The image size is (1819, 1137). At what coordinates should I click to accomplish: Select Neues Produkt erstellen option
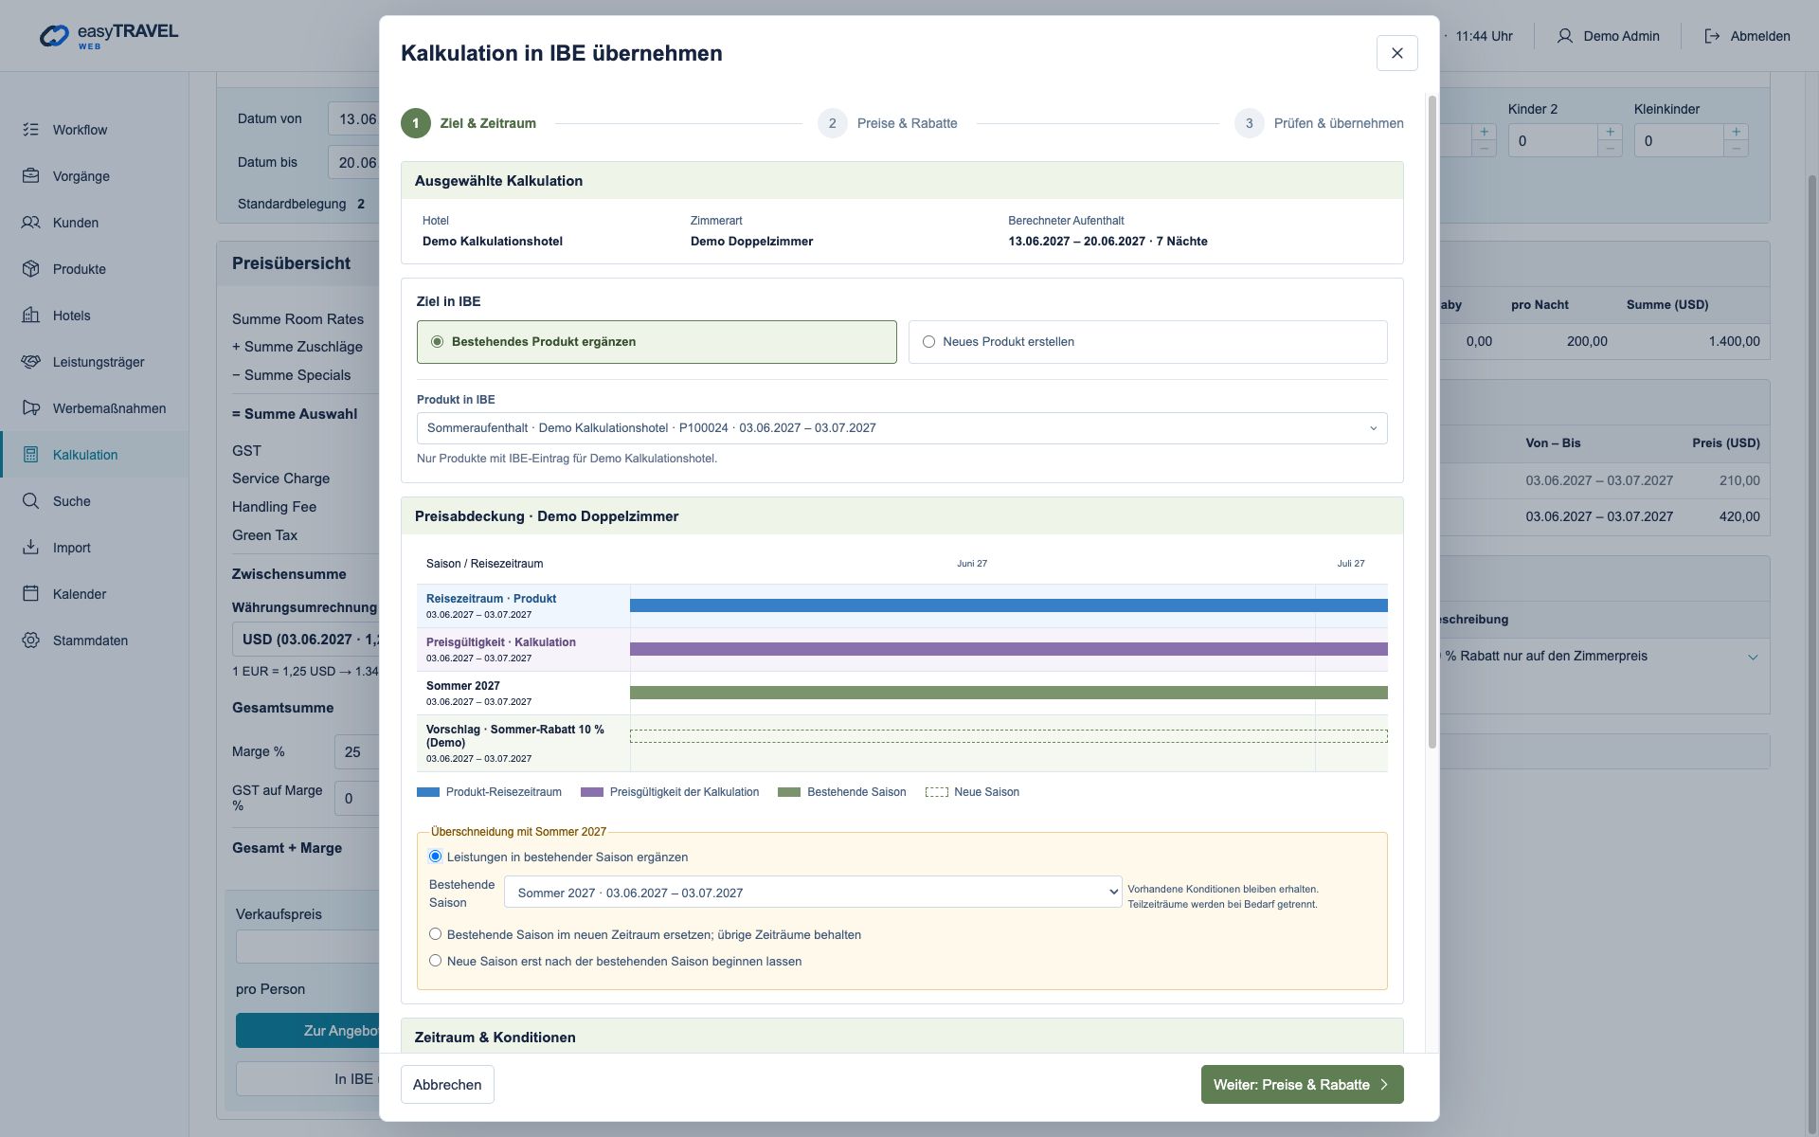pyautogui.click(x=1147, y=342)
